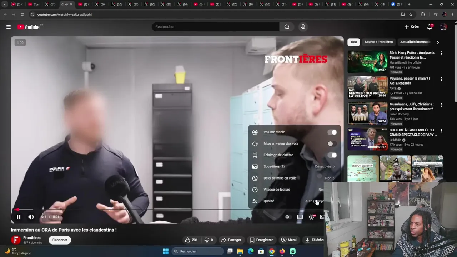
Task: Open the weather widget in taskbar
Action: point(18,251)
